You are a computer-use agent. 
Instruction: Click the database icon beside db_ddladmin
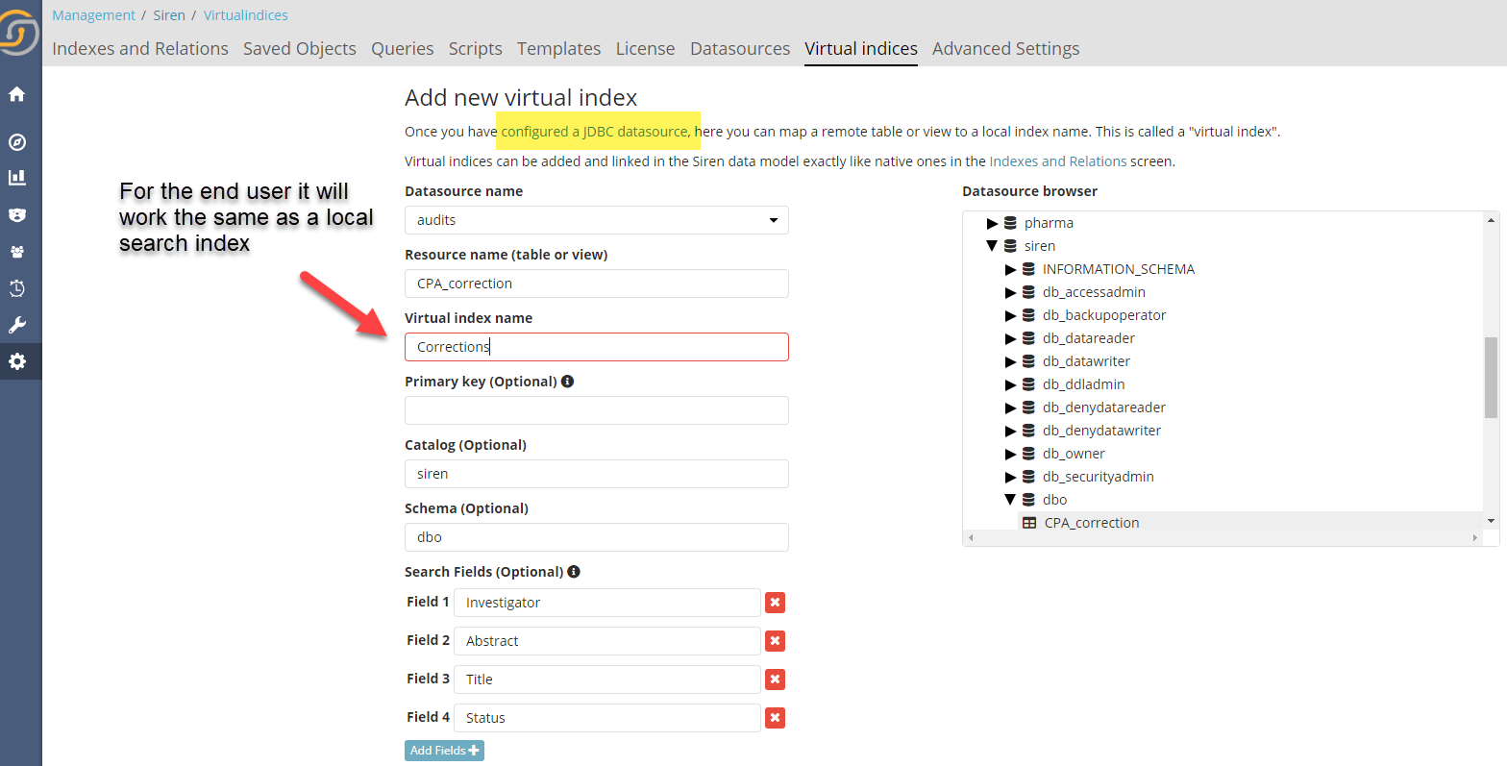pos(1028,384)
